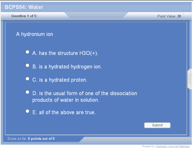Click the '0 points out of 0' score value

coord(41,139)
